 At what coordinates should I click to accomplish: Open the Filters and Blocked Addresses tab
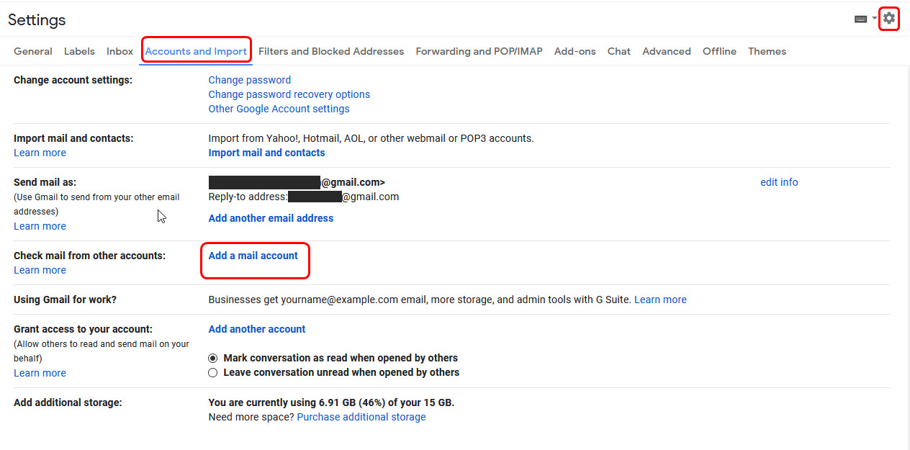[x=331, y=51]
